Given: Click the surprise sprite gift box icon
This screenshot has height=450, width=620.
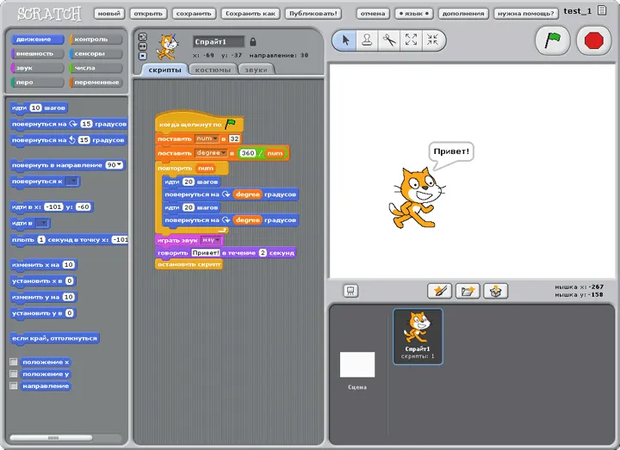Looking at the screenshot, I should [x=495, y=291].
